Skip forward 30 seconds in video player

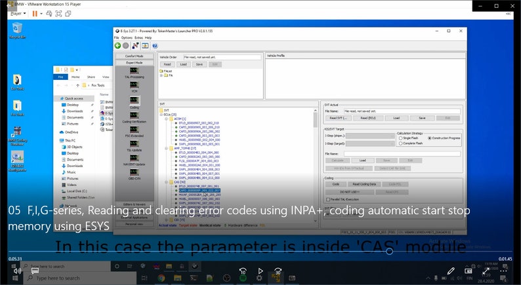pyautogui.click(x=278, y=271)
